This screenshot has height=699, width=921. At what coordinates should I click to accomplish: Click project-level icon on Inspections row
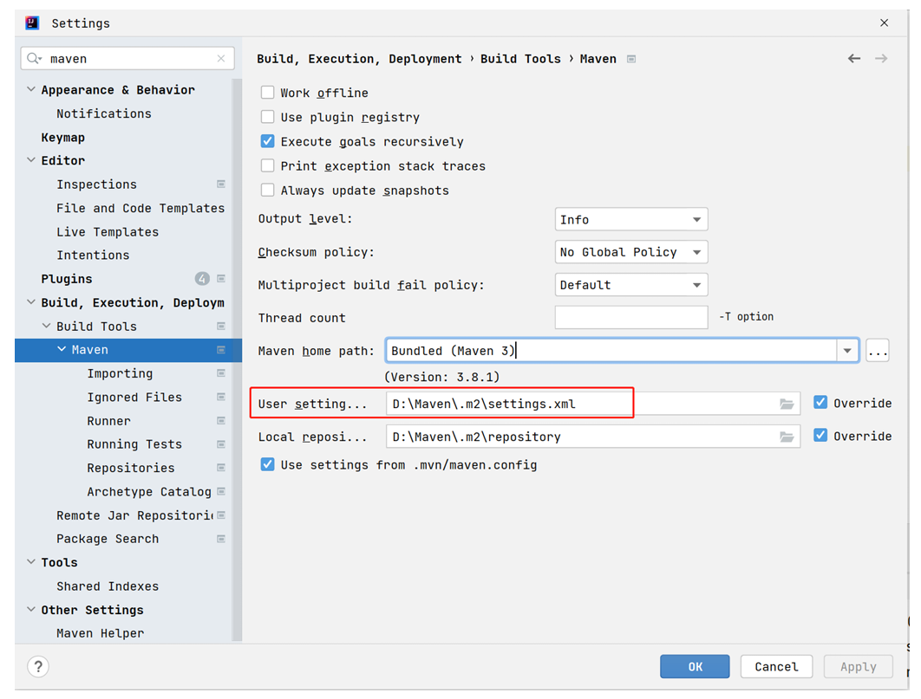[x=221, y=184]
